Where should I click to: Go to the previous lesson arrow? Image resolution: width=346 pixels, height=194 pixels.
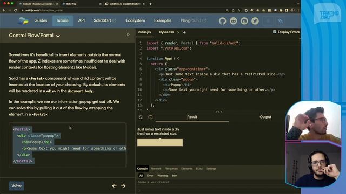point(114,186)
